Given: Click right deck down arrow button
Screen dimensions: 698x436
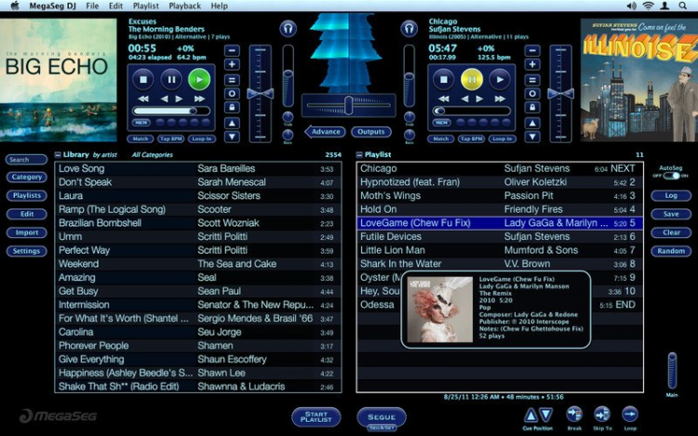Looking at the screenshot, I should (532, 137).
